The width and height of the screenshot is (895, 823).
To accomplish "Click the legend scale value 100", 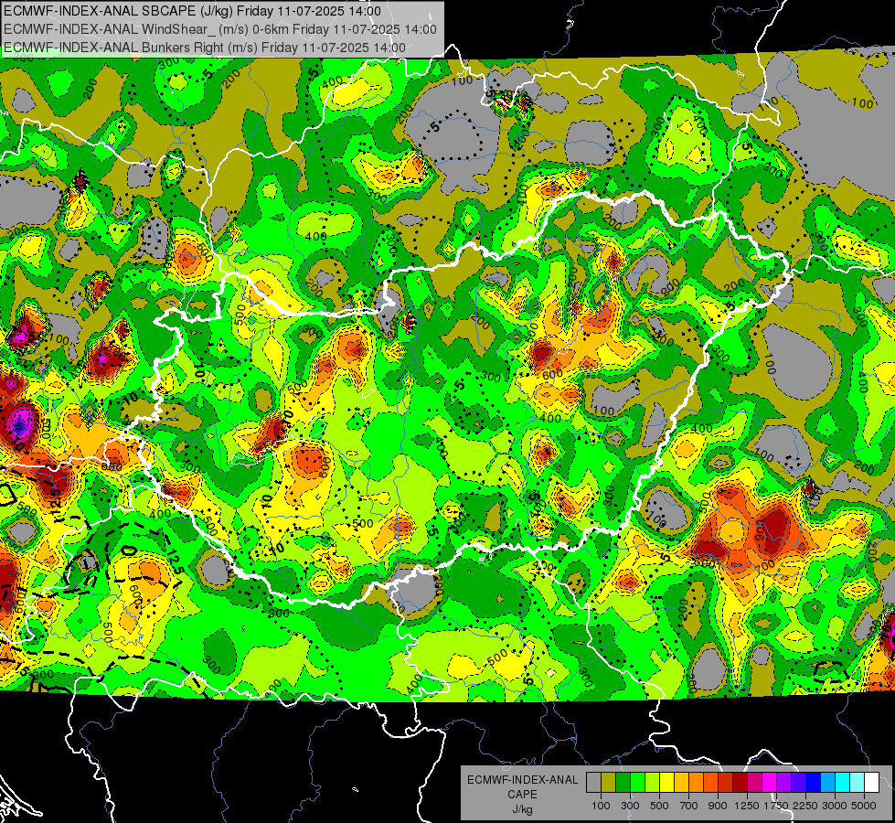I will tap(601, 806).
